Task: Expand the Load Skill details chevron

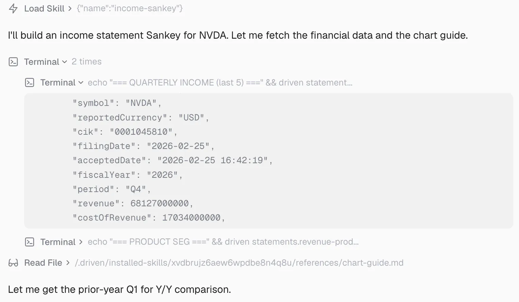Action: coord(70,9)
